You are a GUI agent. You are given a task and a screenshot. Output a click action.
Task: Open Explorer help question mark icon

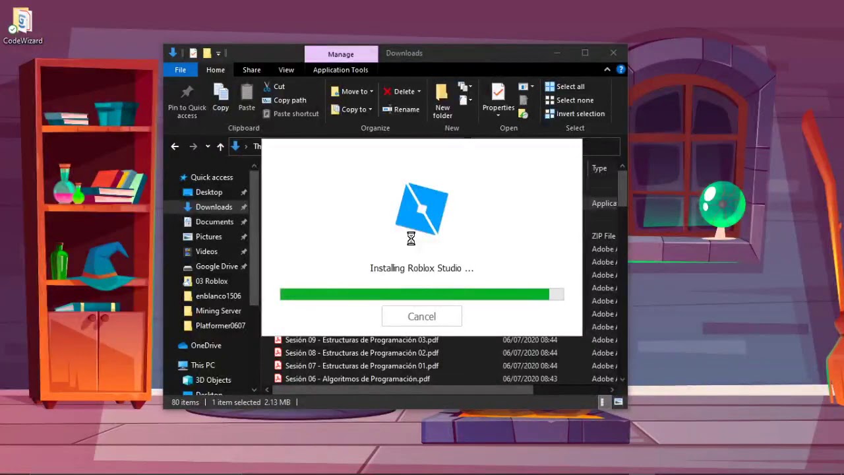[620, 69]
